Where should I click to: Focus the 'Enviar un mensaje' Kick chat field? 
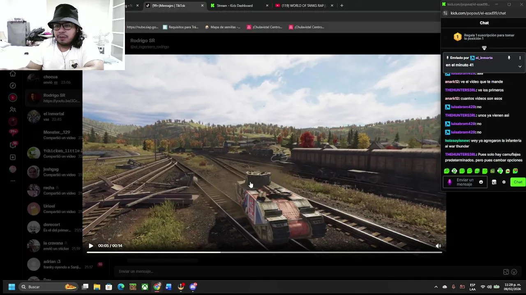[x=465, y=182]
